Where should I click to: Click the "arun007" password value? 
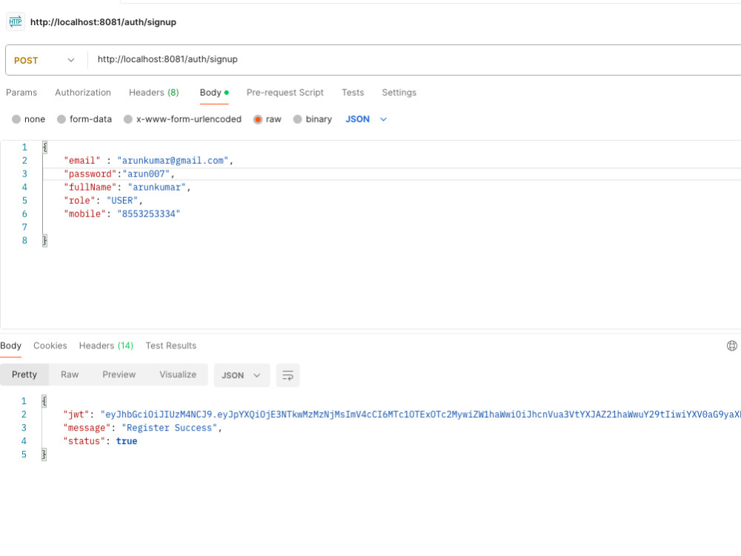[146, 174]
